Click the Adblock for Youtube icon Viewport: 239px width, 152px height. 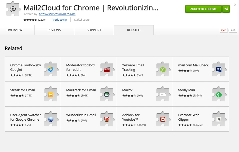(163, 119)
